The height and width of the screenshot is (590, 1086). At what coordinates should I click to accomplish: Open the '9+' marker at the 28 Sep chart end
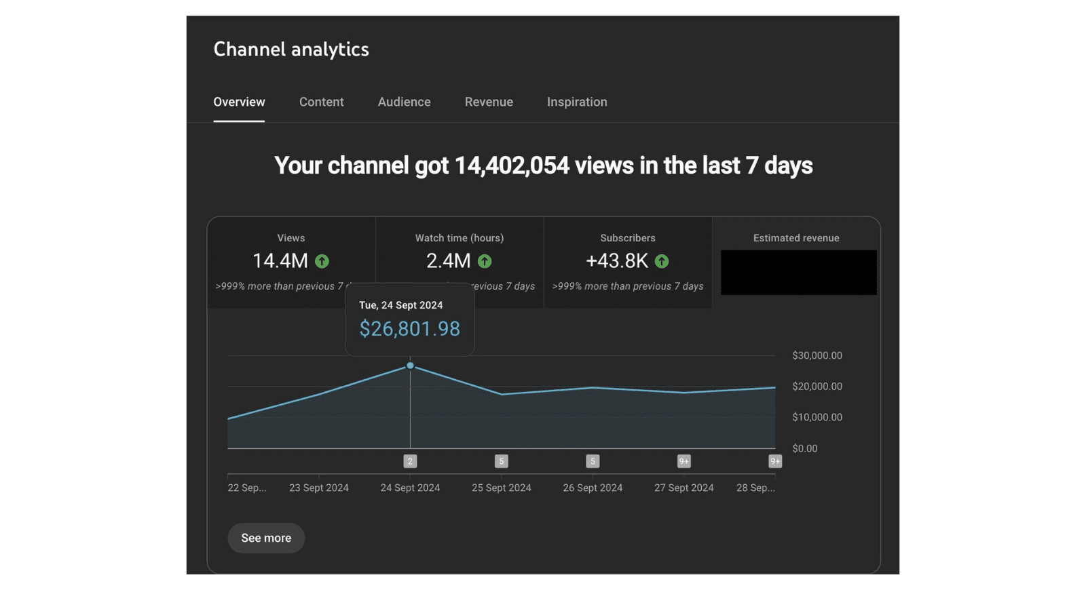[774, 461]
